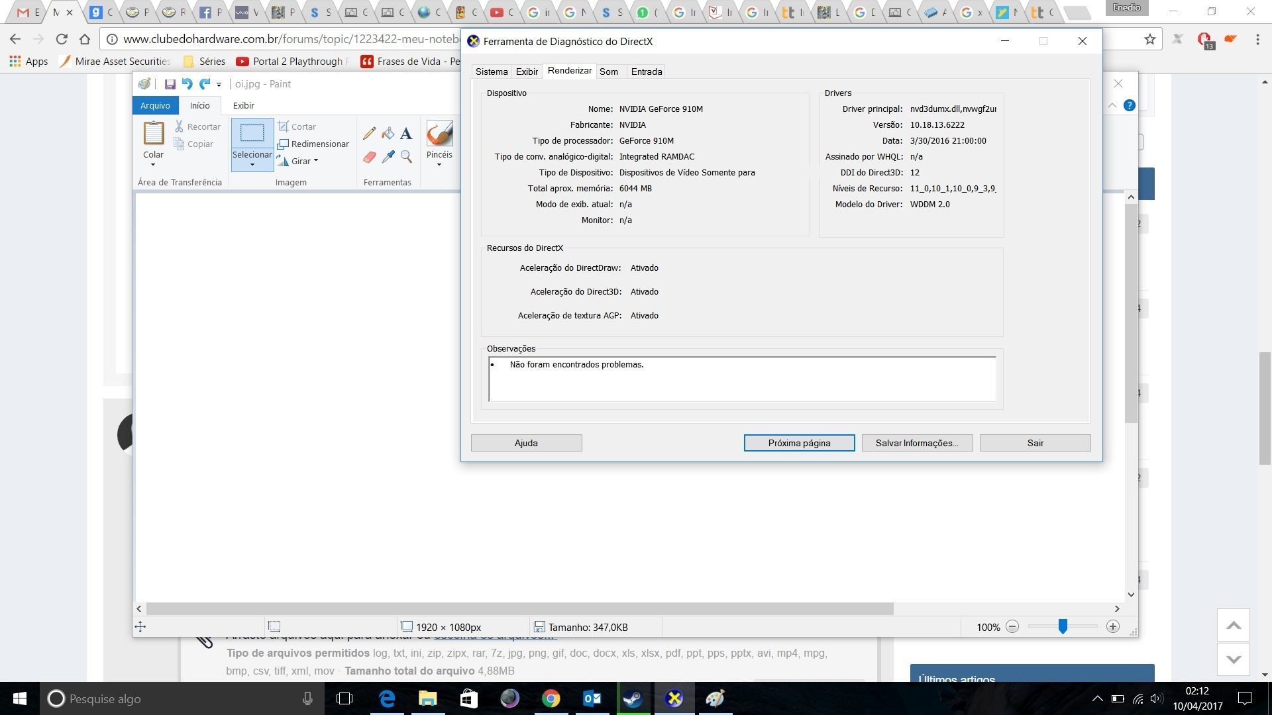Click the Pincéis brushes icon in Paint

(439, 134)
